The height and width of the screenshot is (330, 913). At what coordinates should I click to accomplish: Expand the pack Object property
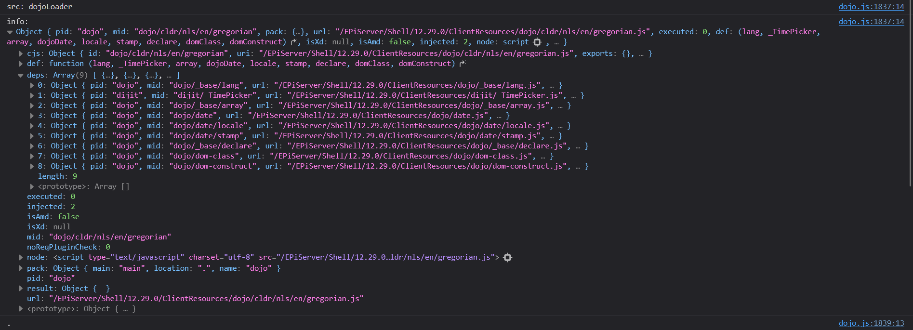pos(21,268)
